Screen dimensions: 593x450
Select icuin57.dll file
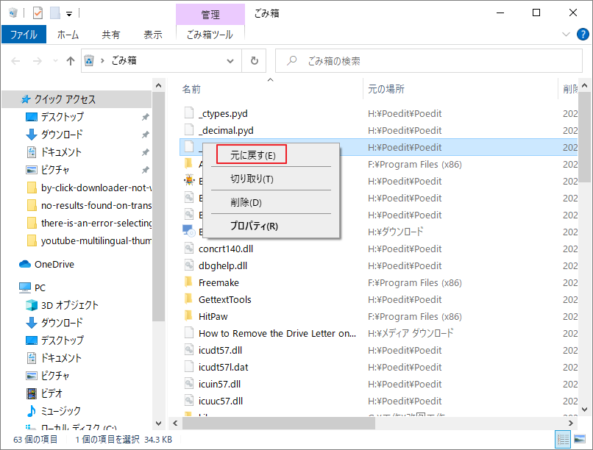[x=219, y=385]
